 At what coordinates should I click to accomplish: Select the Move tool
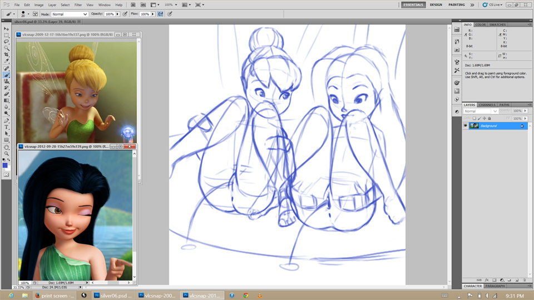click(7, 29)
